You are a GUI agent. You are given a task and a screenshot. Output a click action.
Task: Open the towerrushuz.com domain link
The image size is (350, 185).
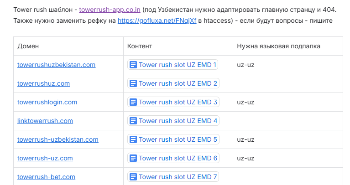(x=43, y=83)
